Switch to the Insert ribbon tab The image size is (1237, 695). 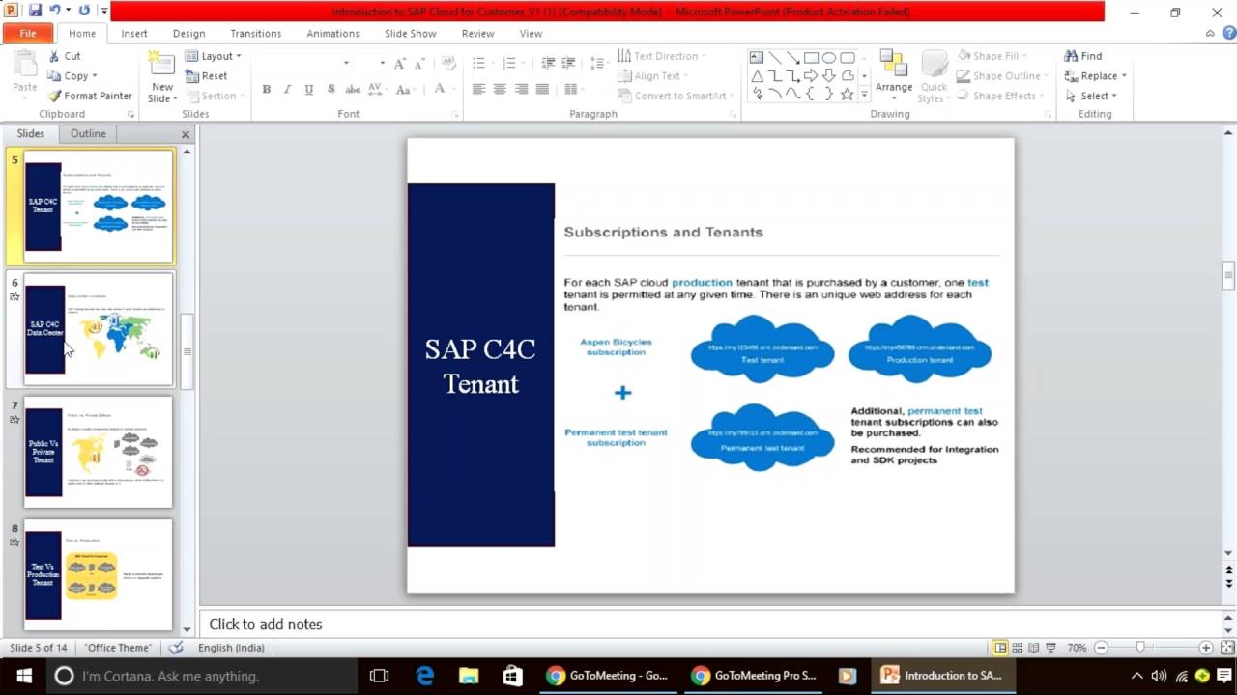[x=134, y=33]
